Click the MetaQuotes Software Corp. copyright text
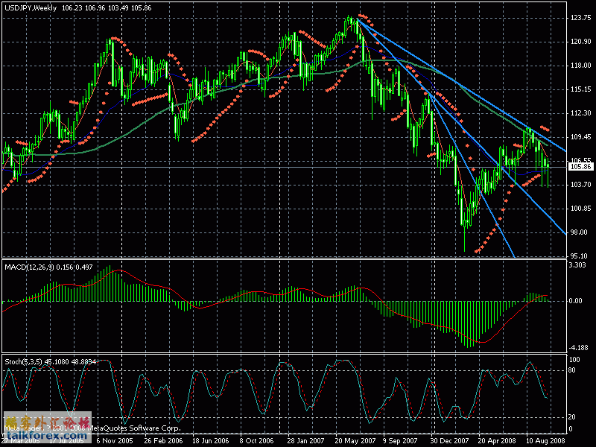Viewport: 596px width, 447px height. (x=135, y=428)
